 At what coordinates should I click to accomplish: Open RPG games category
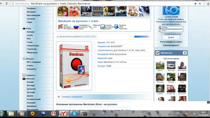(x=29, y=39)
